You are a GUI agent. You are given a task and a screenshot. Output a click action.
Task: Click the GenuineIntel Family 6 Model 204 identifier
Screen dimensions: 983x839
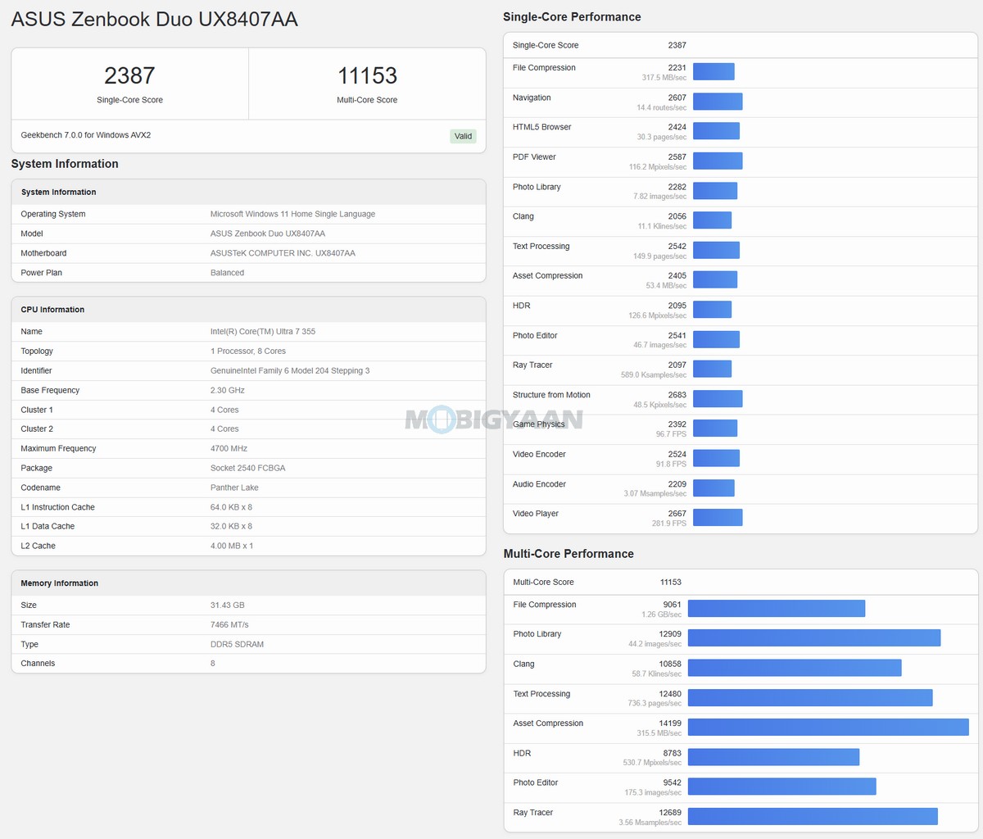coord(289,370)
